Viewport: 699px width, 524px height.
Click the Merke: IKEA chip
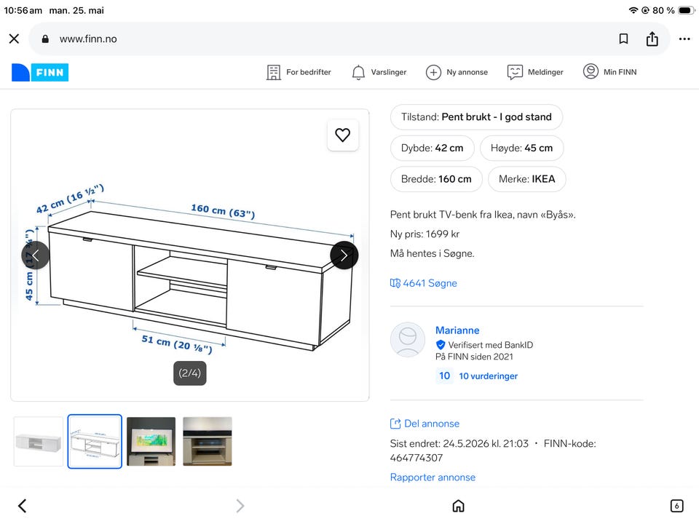coord(527,179)
